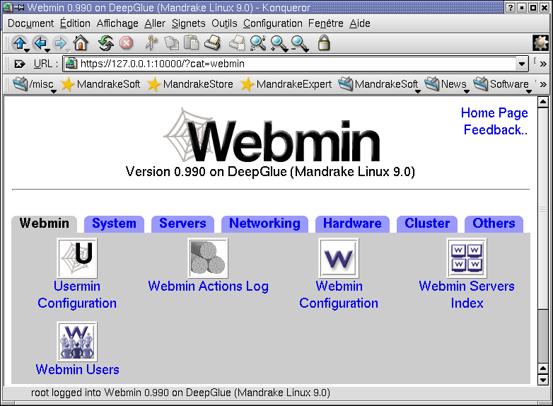553x406 pixels.
Task: Expand the MandrakeSoft bookmark folder dropdown
Action: [x=378, y=84]
